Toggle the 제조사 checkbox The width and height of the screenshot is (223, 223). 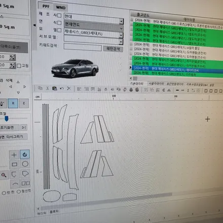click(x=59, y=15)
